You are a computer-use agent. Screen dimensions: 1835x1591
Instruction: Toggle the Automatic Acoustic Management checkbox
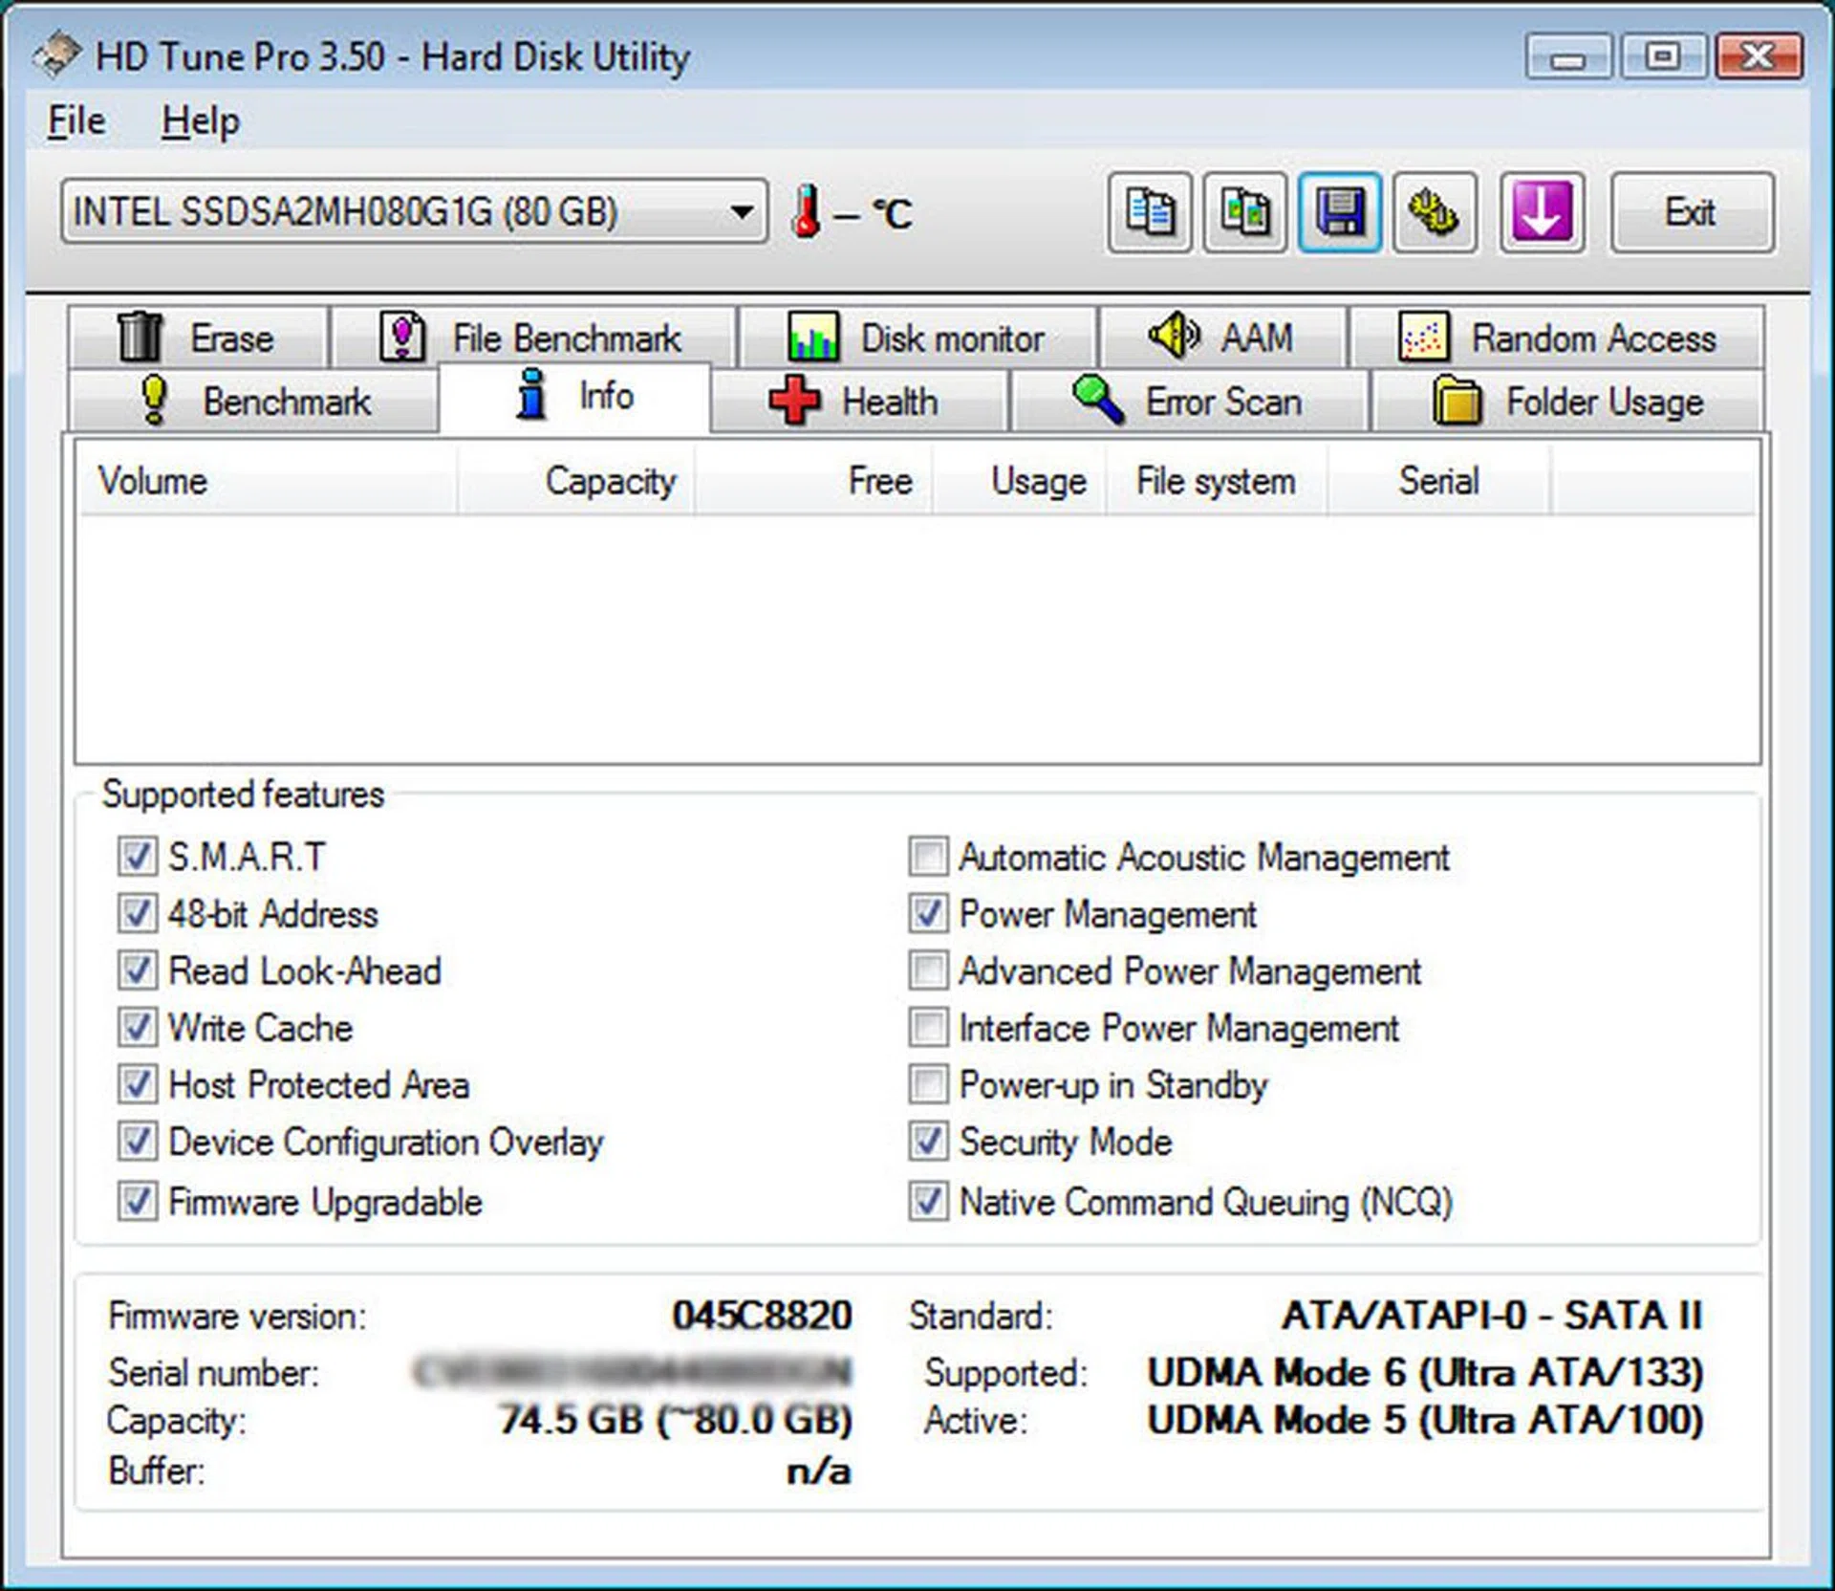point(928,857)
